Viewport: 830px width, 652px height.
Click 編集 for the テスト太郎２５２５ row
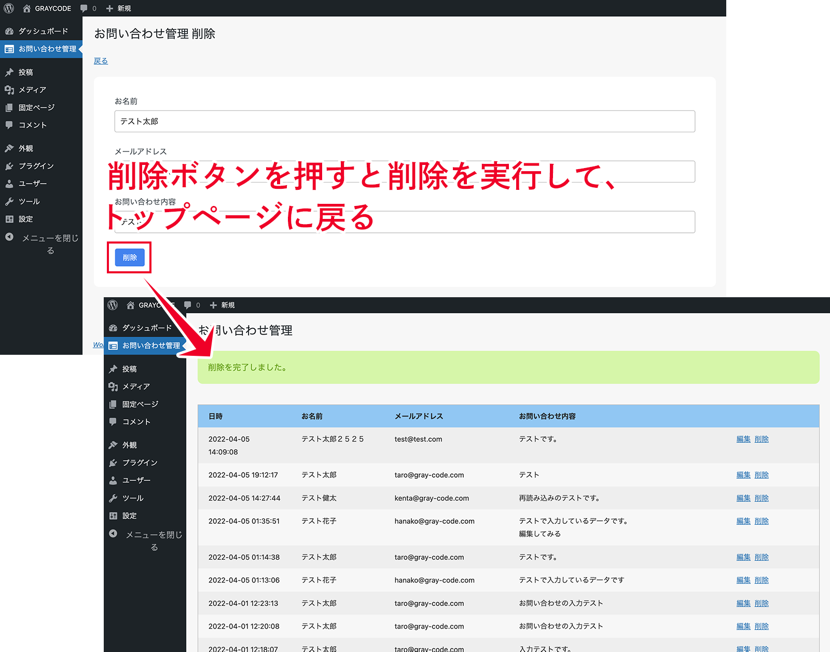[743, 439]
